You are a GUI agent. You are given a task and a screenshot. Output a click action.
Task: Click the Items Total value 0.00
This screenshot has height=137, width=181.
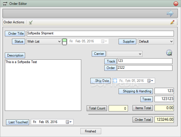(x=164, y=108)
